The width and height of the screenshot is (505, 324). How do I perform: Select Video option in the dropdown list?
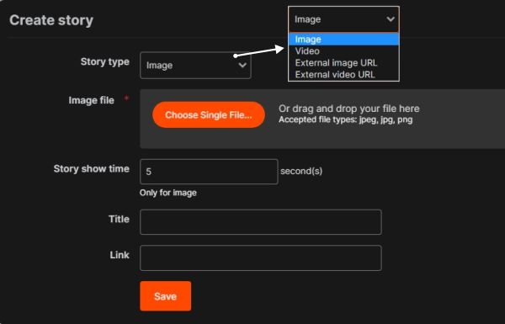[x=343, y=51]
